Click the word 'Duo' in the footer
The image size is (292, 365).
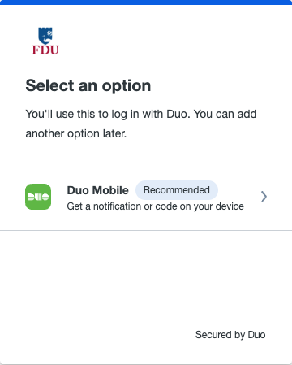[x=256, y=335]
